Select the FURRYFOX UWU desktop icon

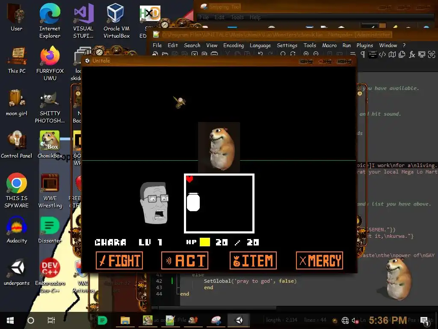coord(50,63)
